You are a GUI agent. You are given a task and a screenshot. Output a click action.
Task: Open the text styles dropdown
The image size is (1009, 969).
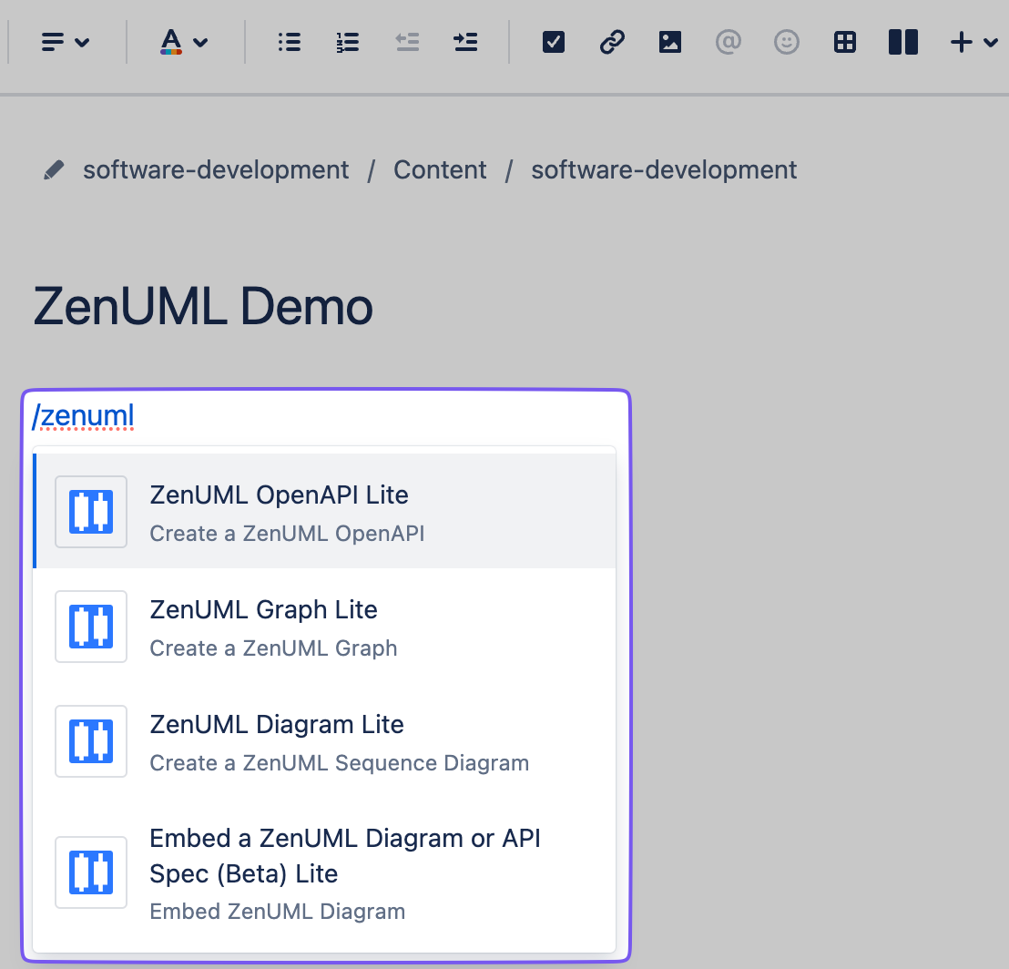click(65, 42)
